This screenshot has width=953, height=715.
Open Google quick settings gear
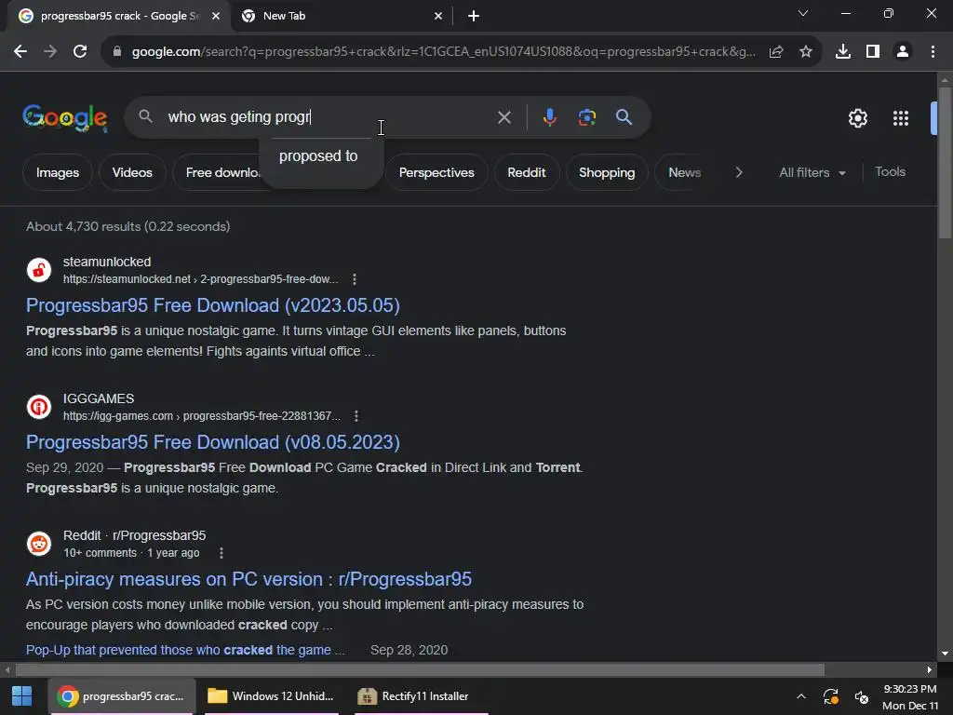[x=857, y=118]
